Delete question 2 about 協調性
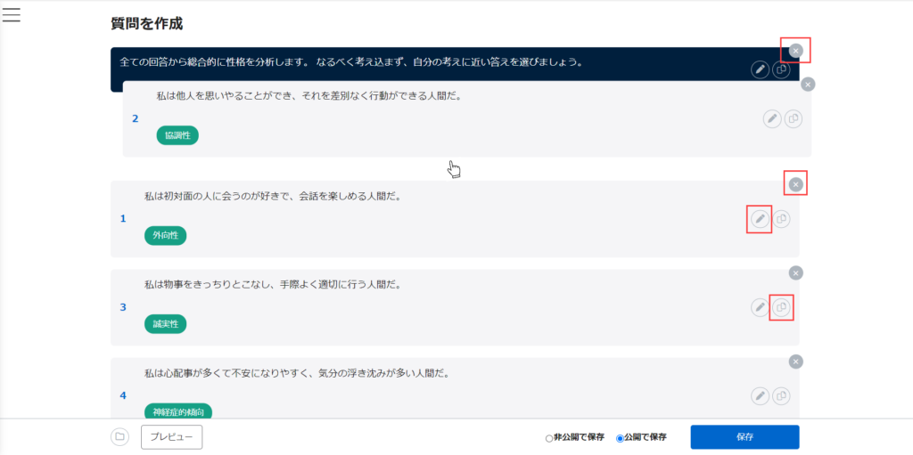This screenshot has height=455, width=913. (808, 85)
